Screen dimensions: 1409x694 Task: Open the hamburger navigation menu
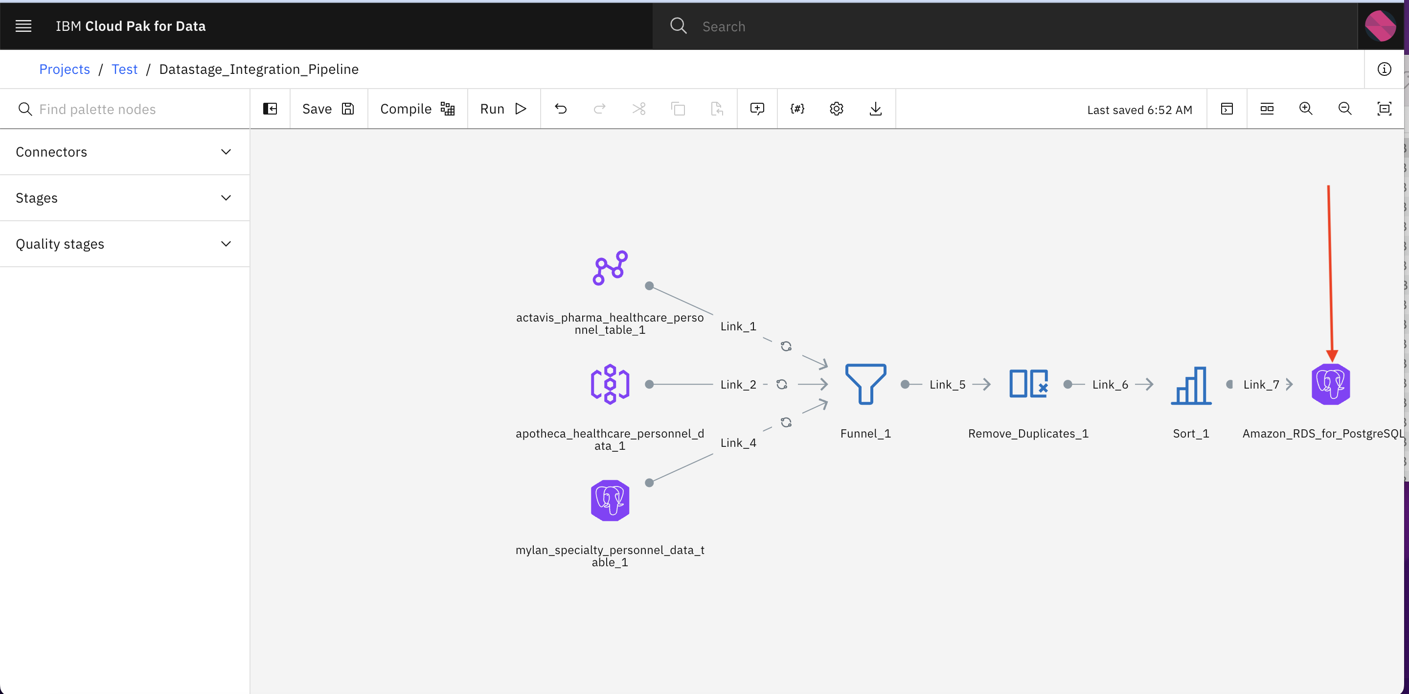23,26
